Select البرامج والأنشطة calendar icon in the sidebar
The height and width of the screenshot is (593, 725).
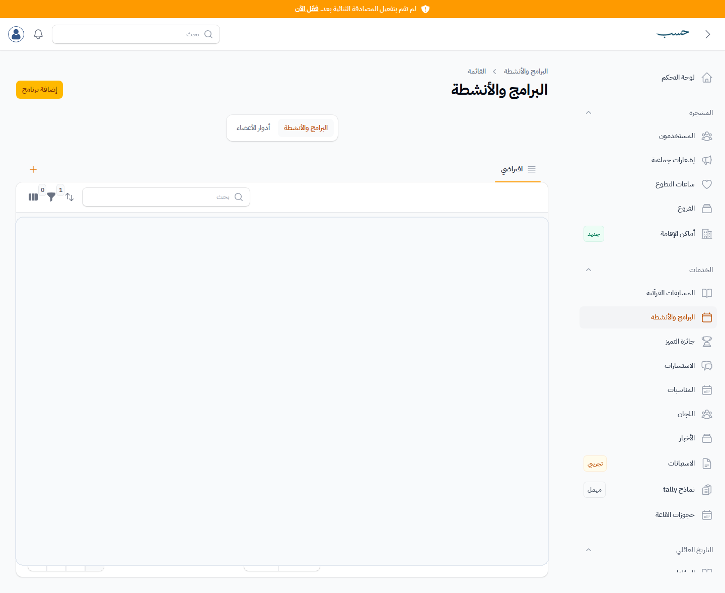707,317
